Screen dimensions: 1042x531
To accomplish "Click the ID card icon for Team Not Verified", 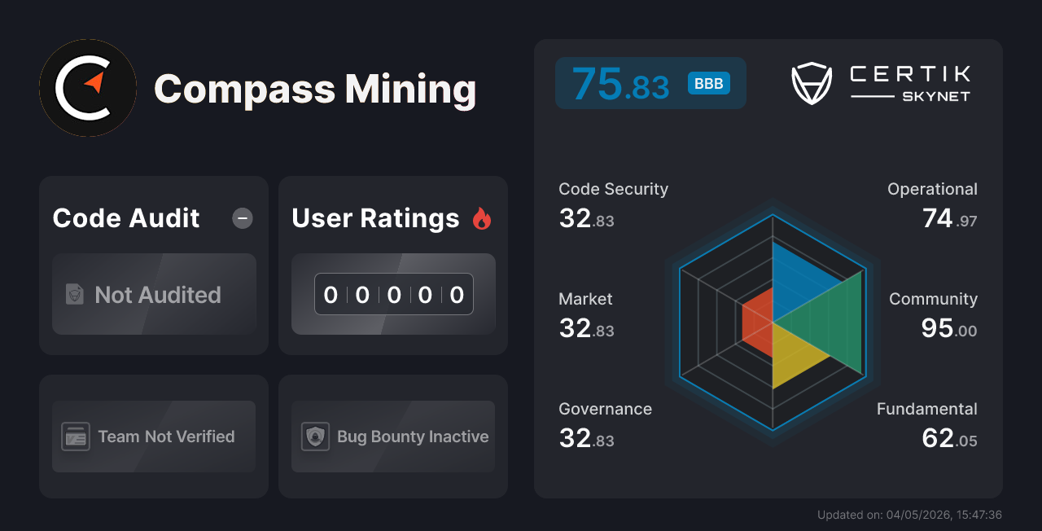I will pyautogui.click(x=76, y=437).
